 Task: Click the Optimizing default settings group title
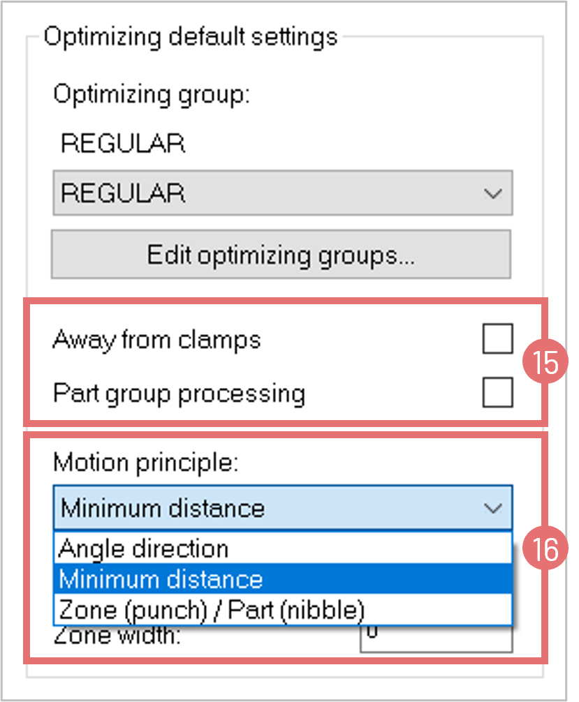[x=190, y=36]
